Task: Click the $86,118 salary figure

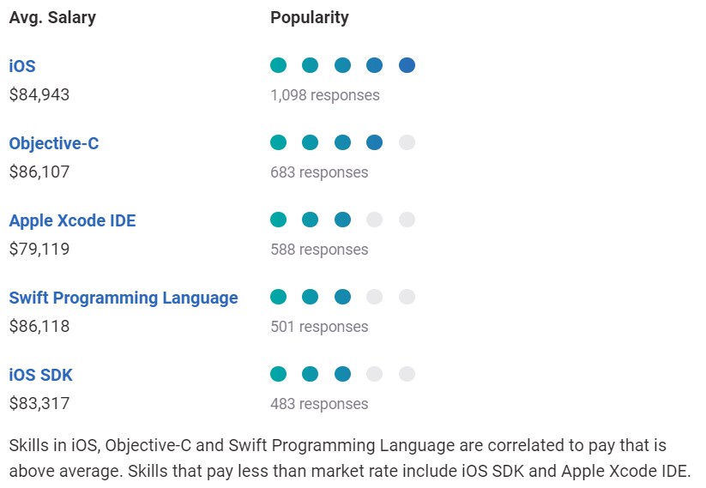Action: pos(39,327)
